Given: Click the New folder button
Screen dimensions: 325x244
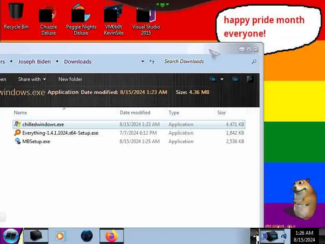Looking at the screenshot, I should point(70,79).
